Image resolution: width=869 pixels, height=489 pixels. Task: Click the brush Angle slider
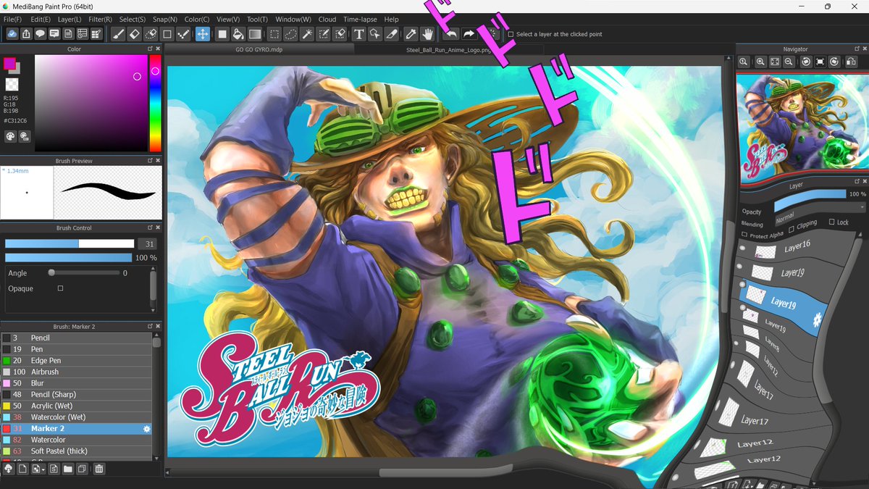(84, 273)
